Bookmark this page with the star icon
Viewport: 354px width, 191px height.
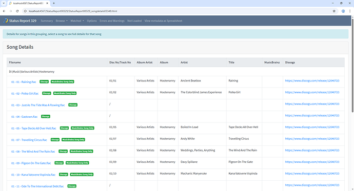coord(334,11)
